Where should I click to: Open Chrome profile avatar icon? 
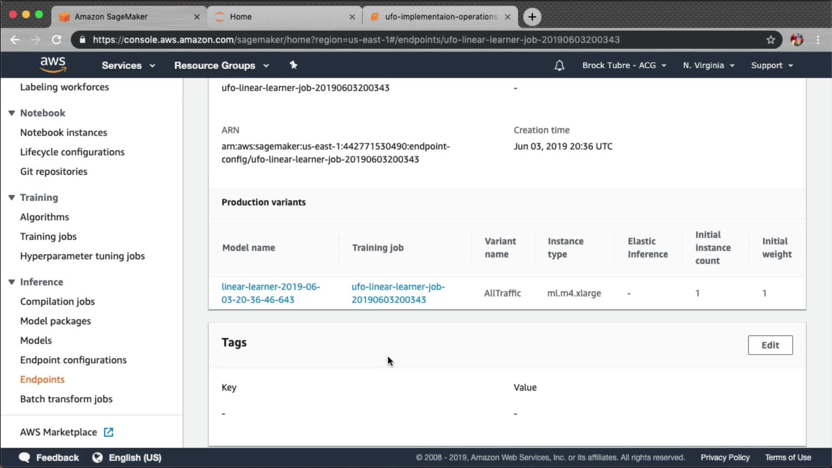pyautogui.click(x=796, y=40)
